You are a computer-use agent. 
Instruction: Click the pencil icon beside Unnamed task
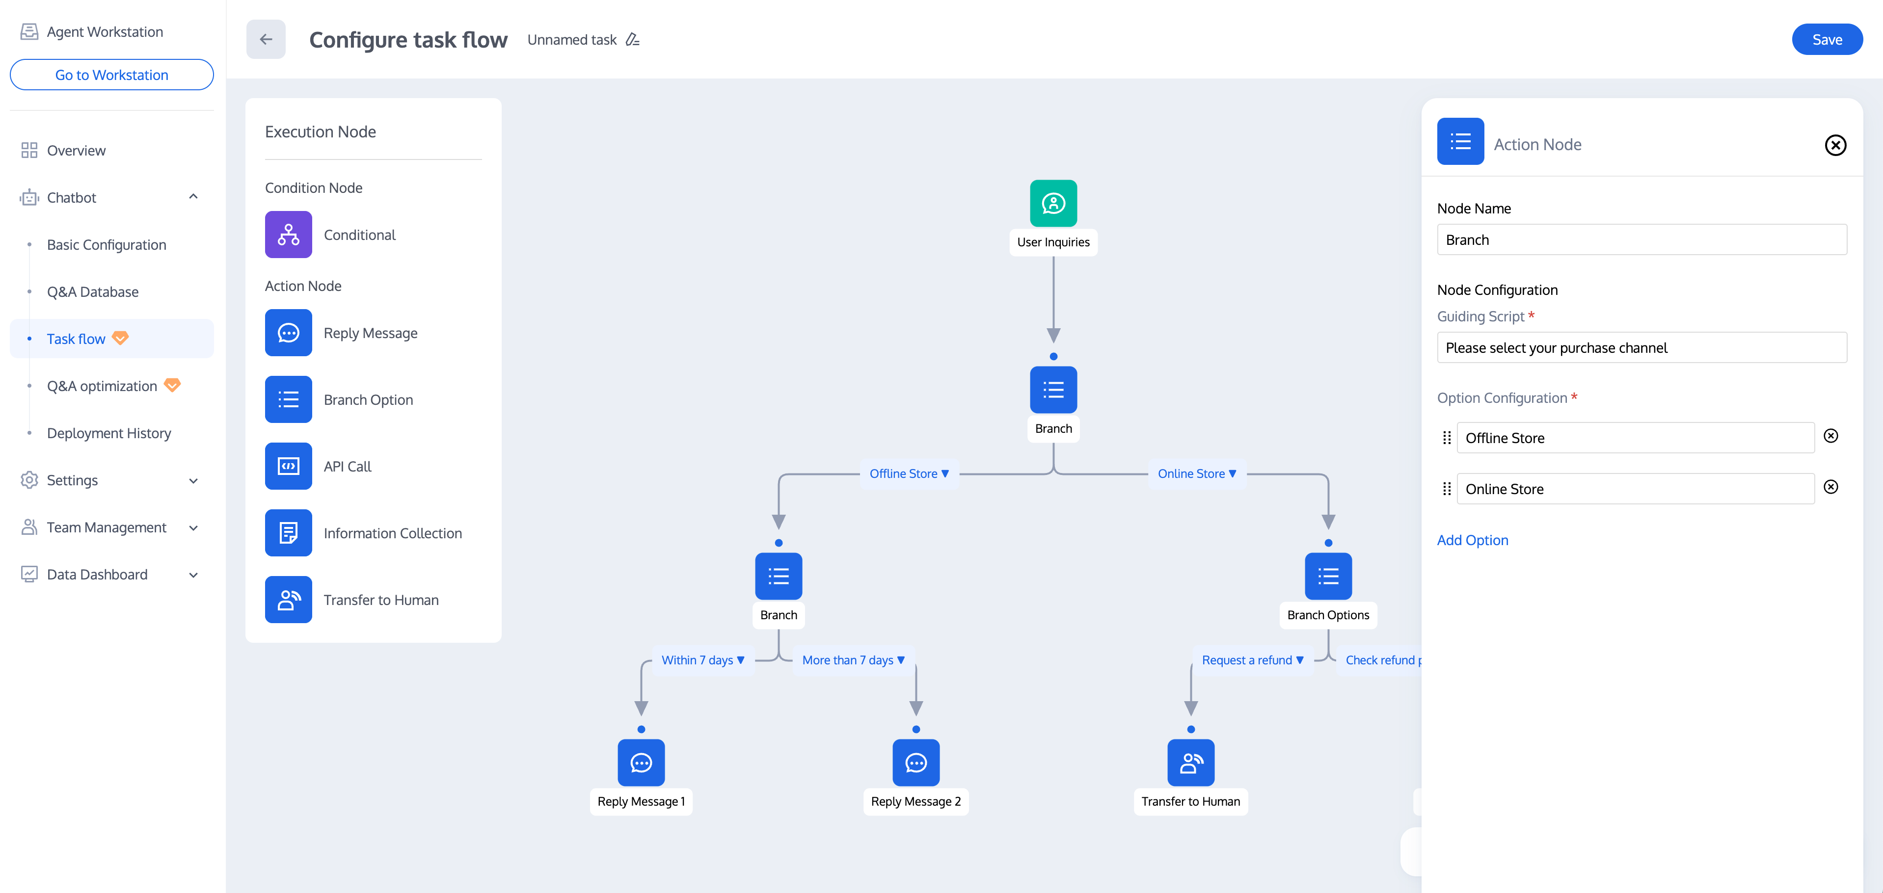coord(632,39)
